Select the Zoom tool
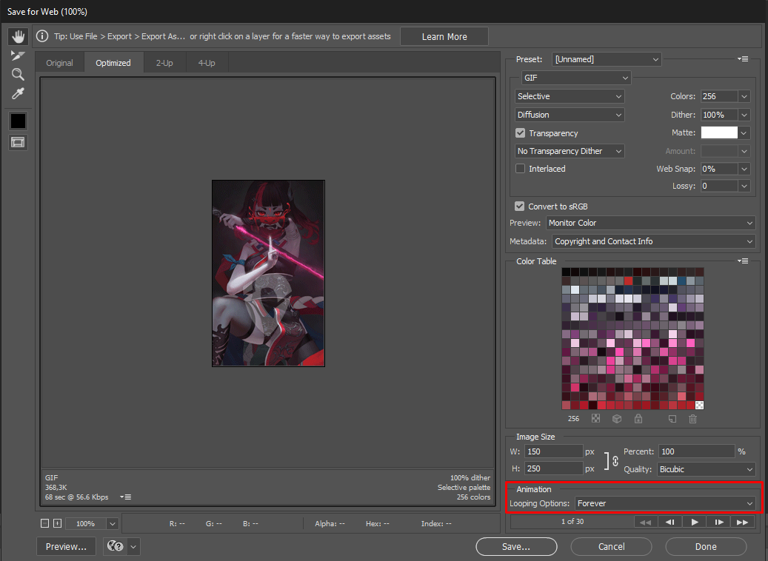 [x=18, y=75]
